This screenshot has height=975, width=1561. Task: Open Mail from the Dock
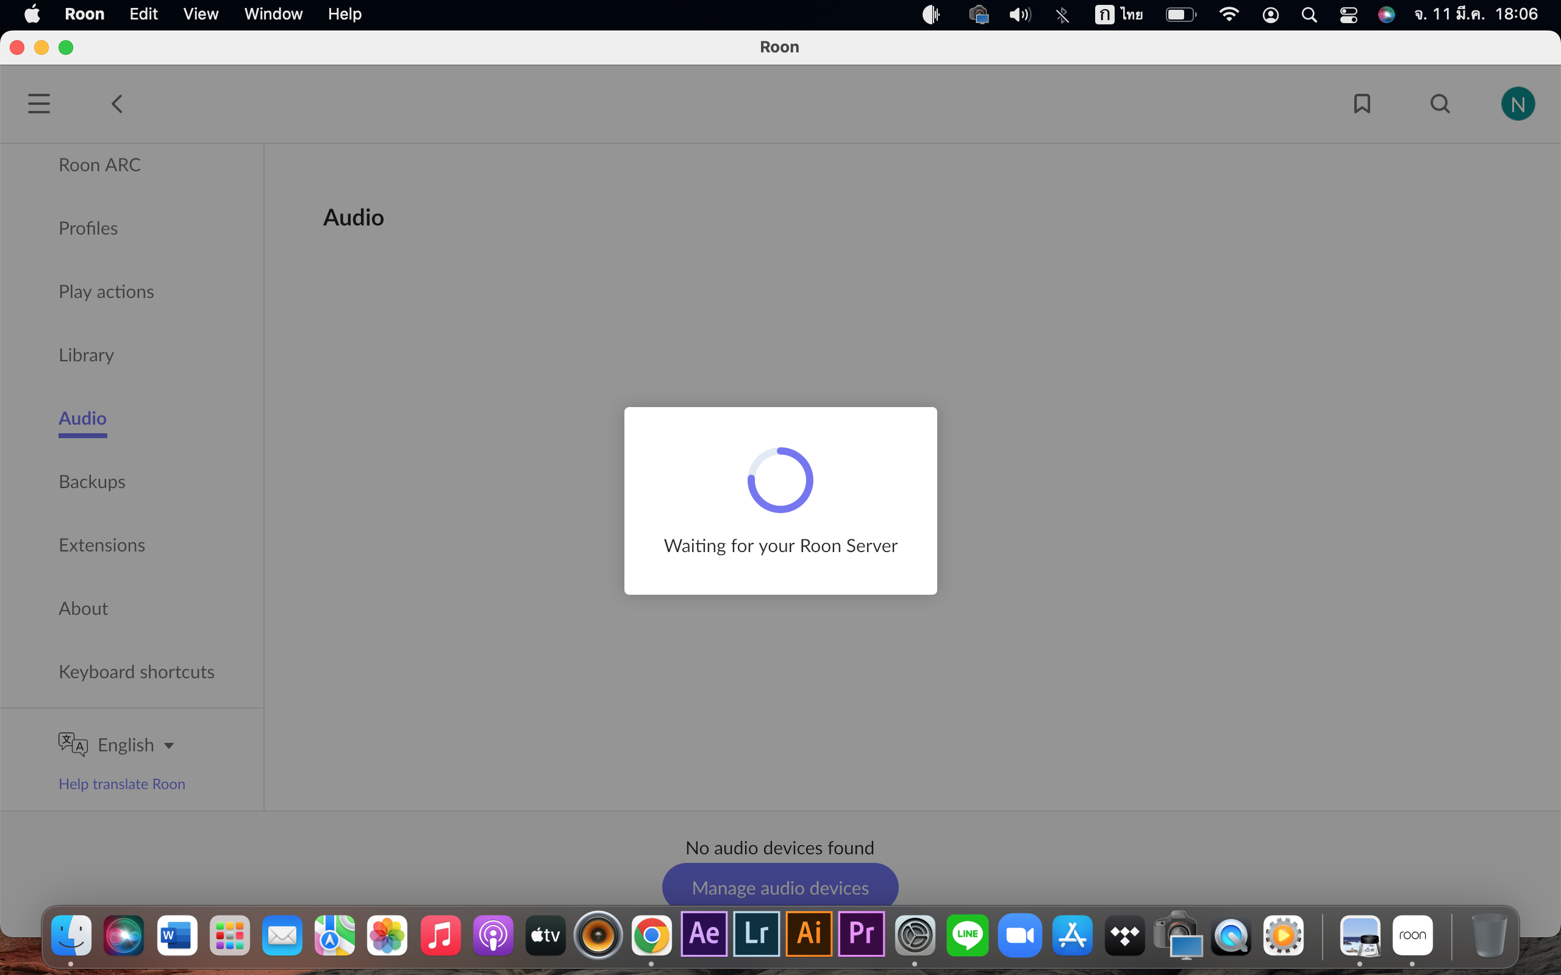pos(282,935)
